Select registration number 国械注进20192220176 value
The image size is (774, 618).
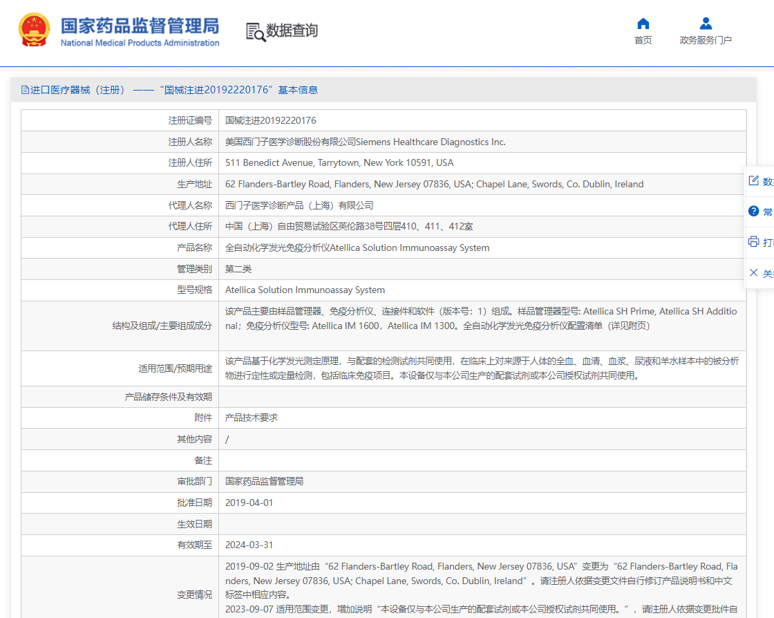tap(270, 120)
